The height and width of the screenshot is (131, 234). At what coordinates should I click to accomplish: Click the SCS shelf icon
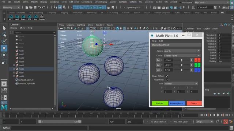point(29,17)
